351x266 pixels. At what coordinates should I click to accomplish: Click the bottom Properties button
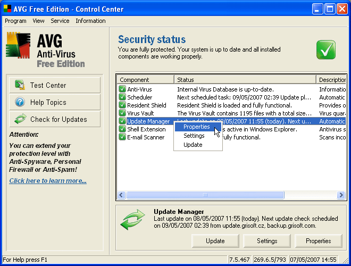coord(319,241)
